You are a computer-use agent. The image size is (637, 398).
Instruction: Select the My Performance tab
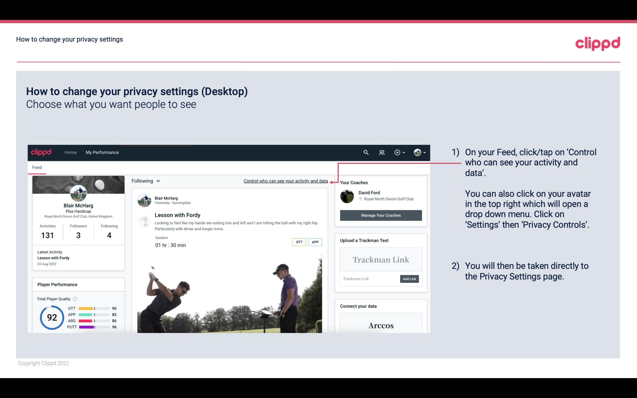tap(102, 152)
